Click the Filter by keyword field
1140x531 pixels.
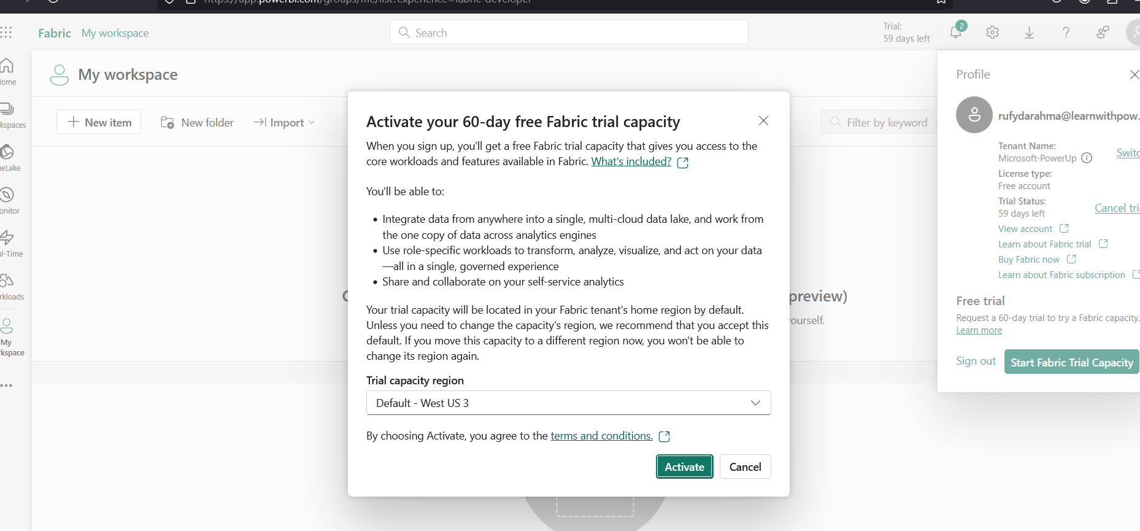pos(879,122)
